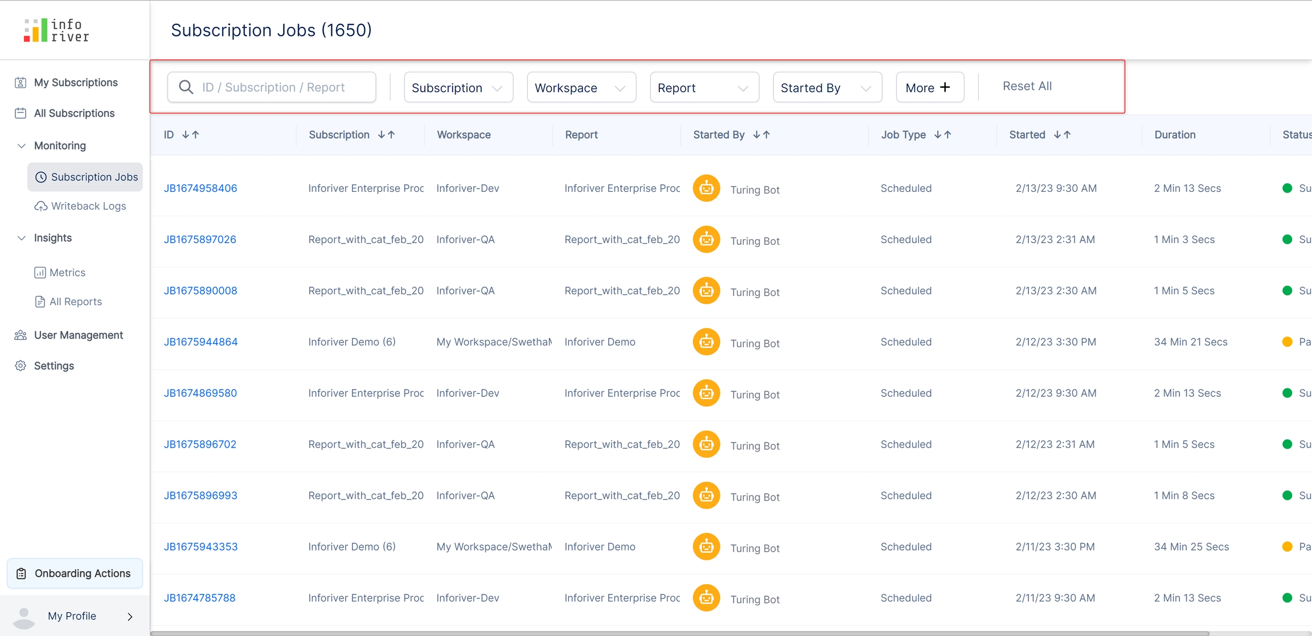
Task: Collapse the Monitoring section chevron
Action: [21, 146]
